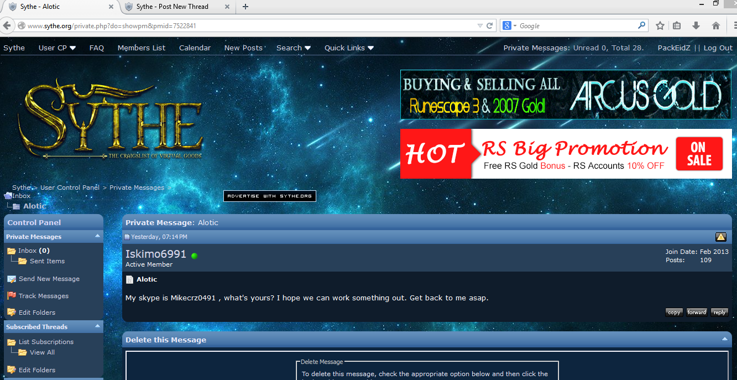This screenshot has width=737, height=380.
Task: Open the FAQ page
Action: (97, 48)
